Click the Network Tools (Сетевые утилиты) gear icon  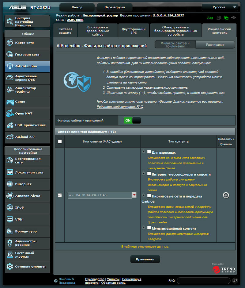tap(10, 267)
